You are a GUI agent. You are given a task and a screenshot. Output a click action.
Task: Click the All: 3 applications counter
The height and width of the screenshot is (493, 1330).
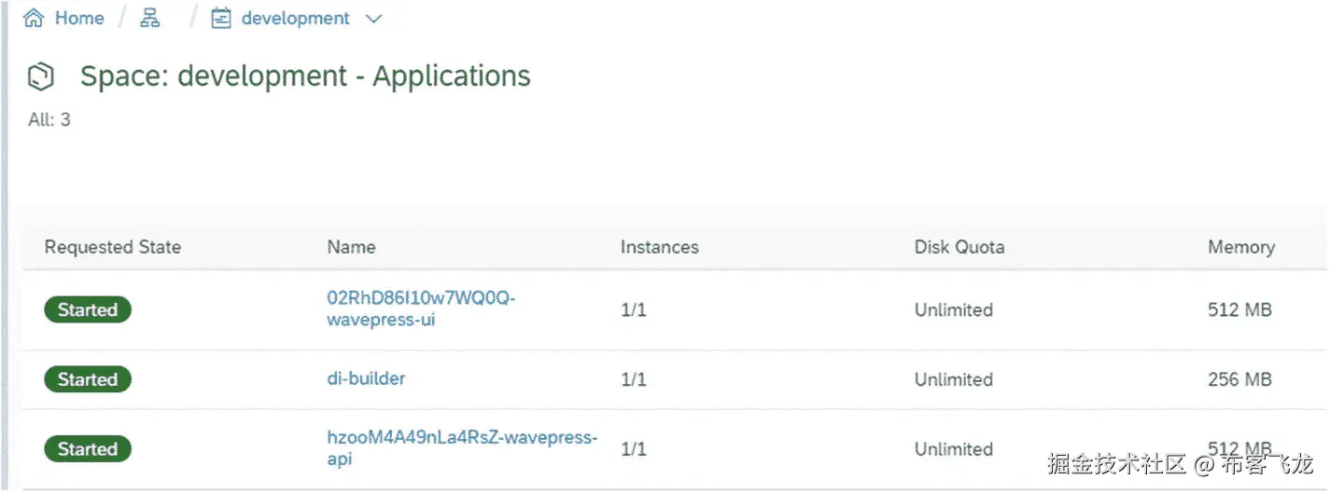(49, 119)
